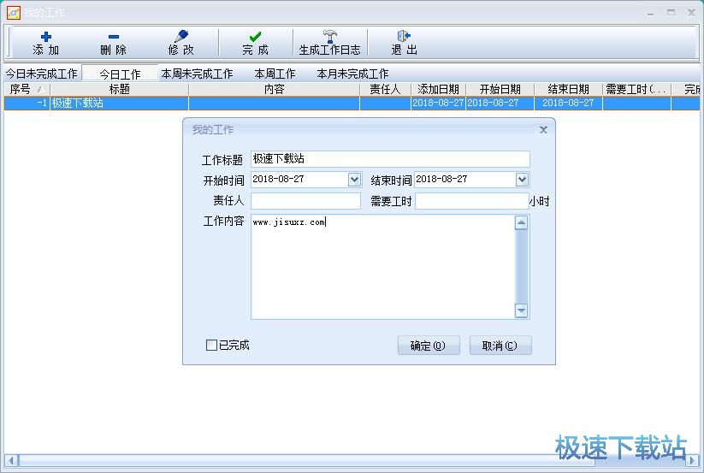Switch to 本周未完成工作 tab
Viewport: 704px width, 473px height.
[x=197, y=74]
